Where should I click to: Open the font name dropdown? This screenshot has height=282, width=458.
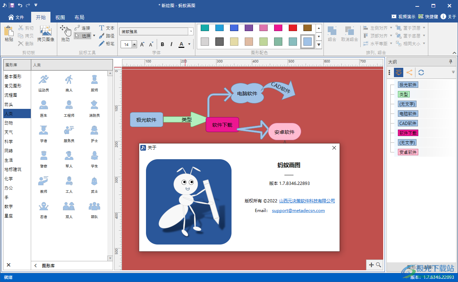tap(191, 32)
